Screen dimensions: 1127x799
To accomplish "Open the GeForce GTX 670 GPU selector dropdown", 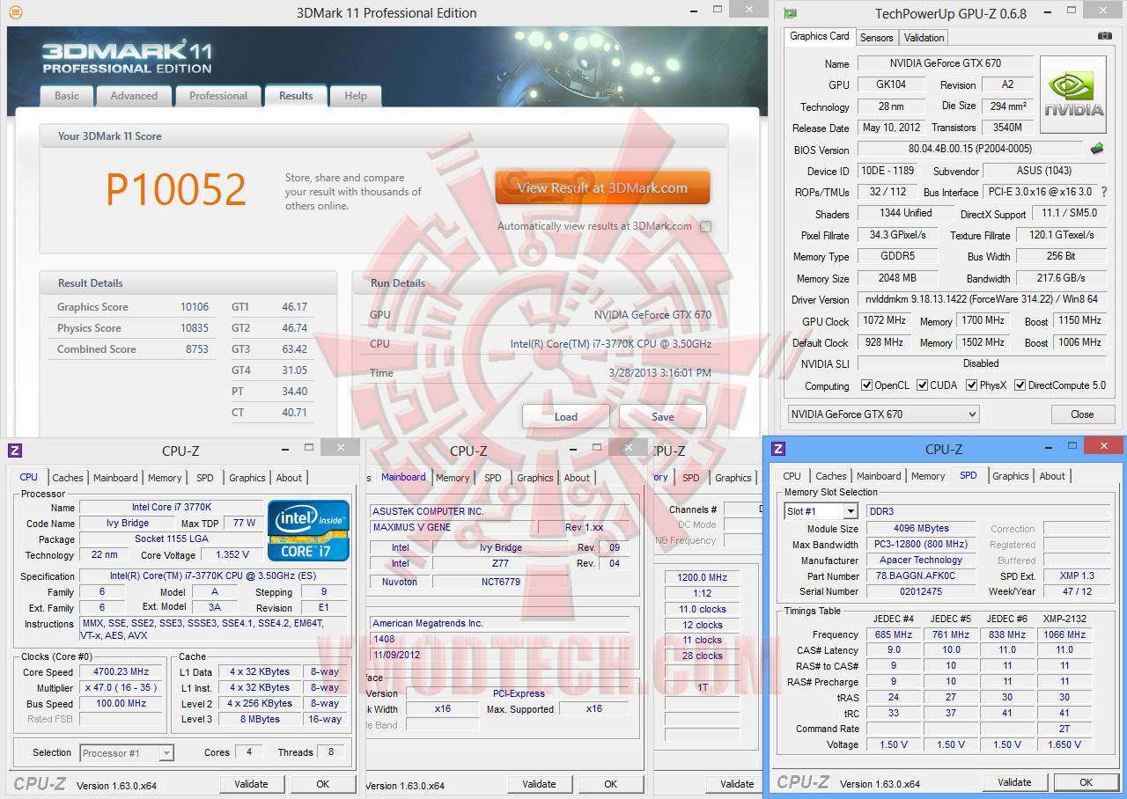I will coord(882,414).
